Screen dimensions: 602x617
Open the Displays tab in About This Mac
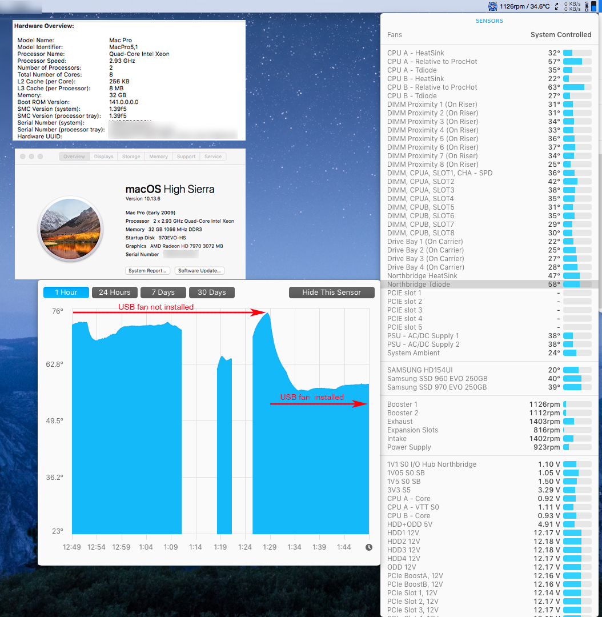[x=103, y=157]
